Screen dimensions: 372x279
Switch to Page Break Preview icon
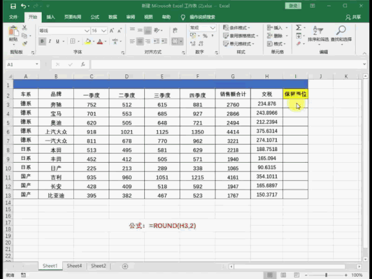click(x=296, y=275)
